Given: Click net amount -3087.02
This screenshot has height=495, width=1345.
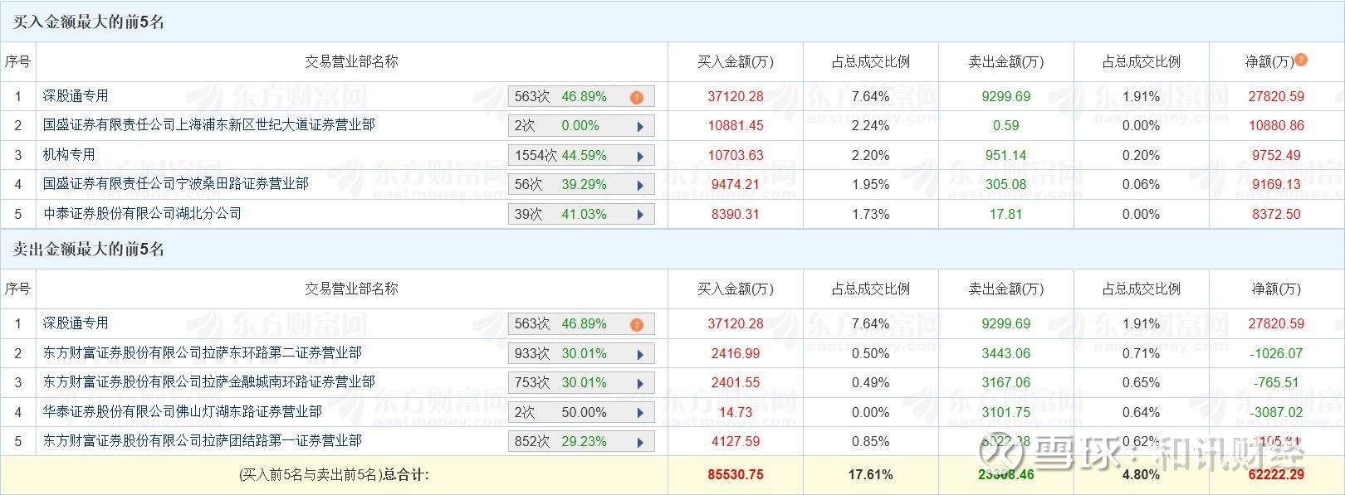Looking at the screenshot, I should 1276,412.
